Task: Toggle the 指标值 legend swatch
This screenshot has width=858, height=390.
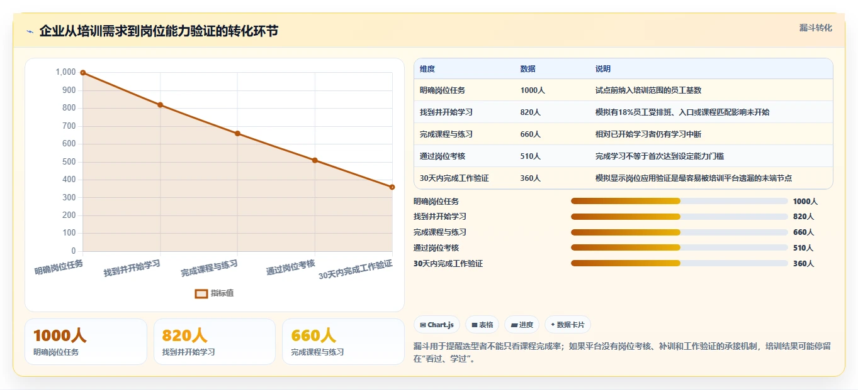Action: [x=201, y=293]
